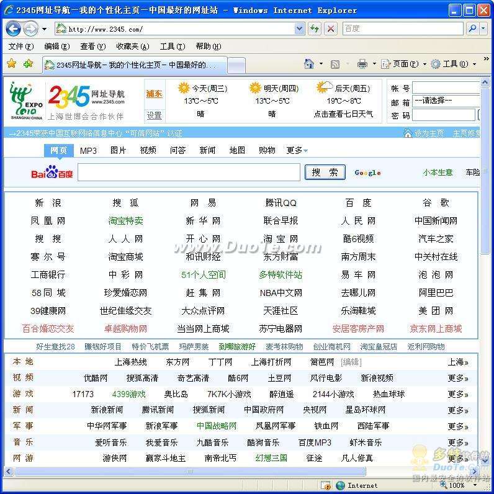The image size is (494, 494).
Task: Click the browser Back arrow button
Action: [x=13, y=29]
